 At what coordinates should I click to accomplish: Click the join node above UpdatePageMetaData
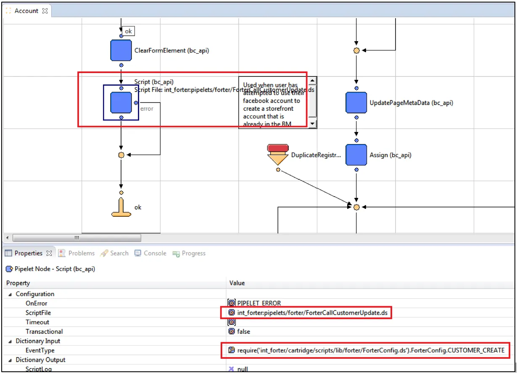click(356, 50)
